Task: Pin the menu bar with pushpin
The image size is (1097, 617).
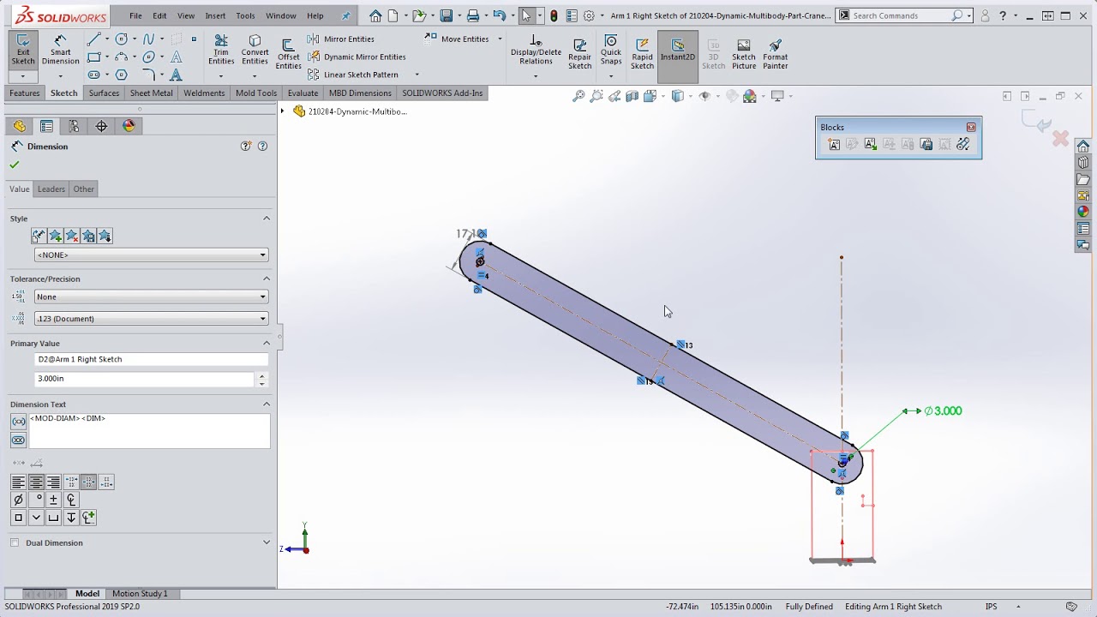Action: click(x=346, y=15)
